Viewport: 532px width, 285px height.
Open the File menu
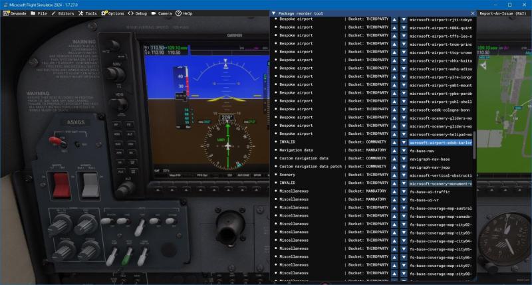(39, 13)
